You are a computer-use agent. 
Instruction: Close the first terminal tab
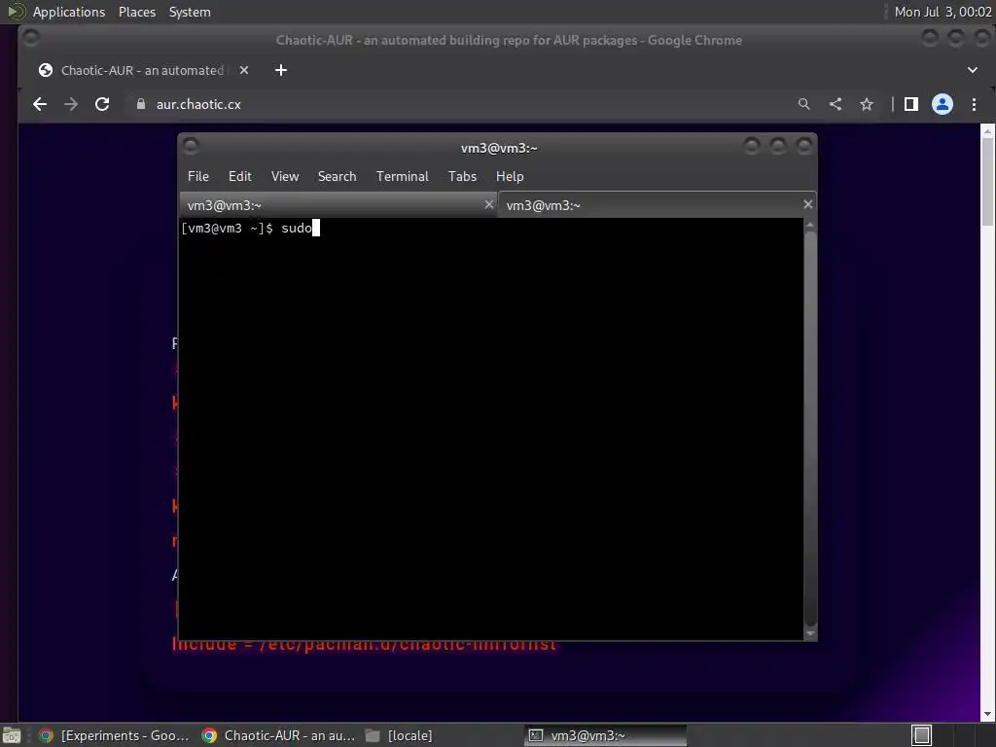(488, 204)
